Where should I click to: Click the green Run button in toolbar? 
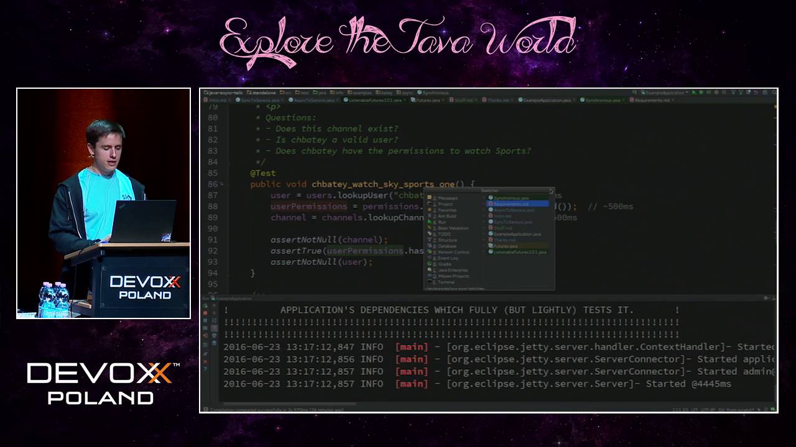694,93
